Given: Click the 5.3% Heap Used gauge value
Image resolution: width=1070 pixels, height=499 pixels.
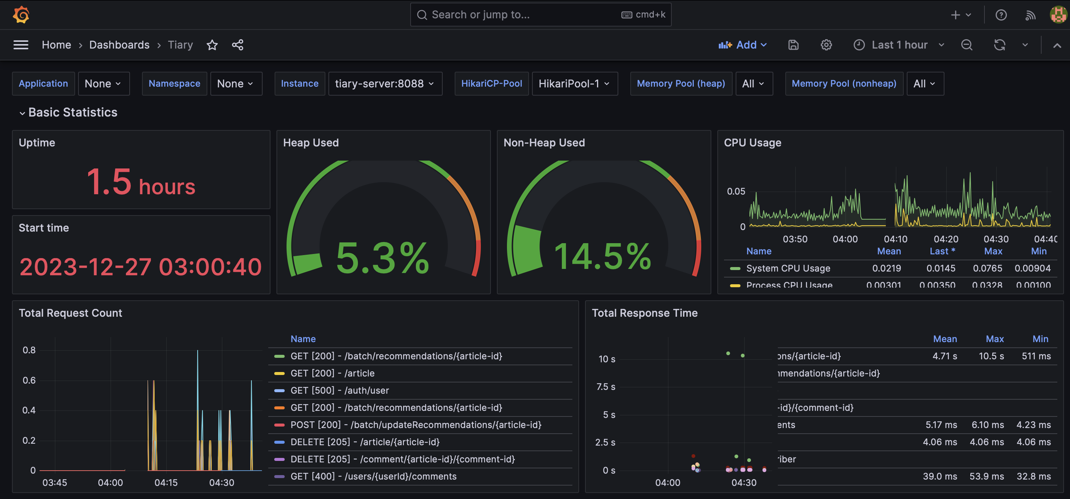Looking at the screenshot, I should (x=383, y=258).
